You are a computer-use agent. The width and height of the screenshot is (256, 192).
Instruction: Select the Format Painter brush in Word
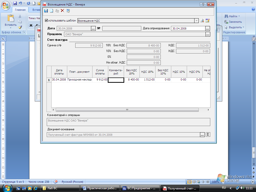click(x=20, y=27)
